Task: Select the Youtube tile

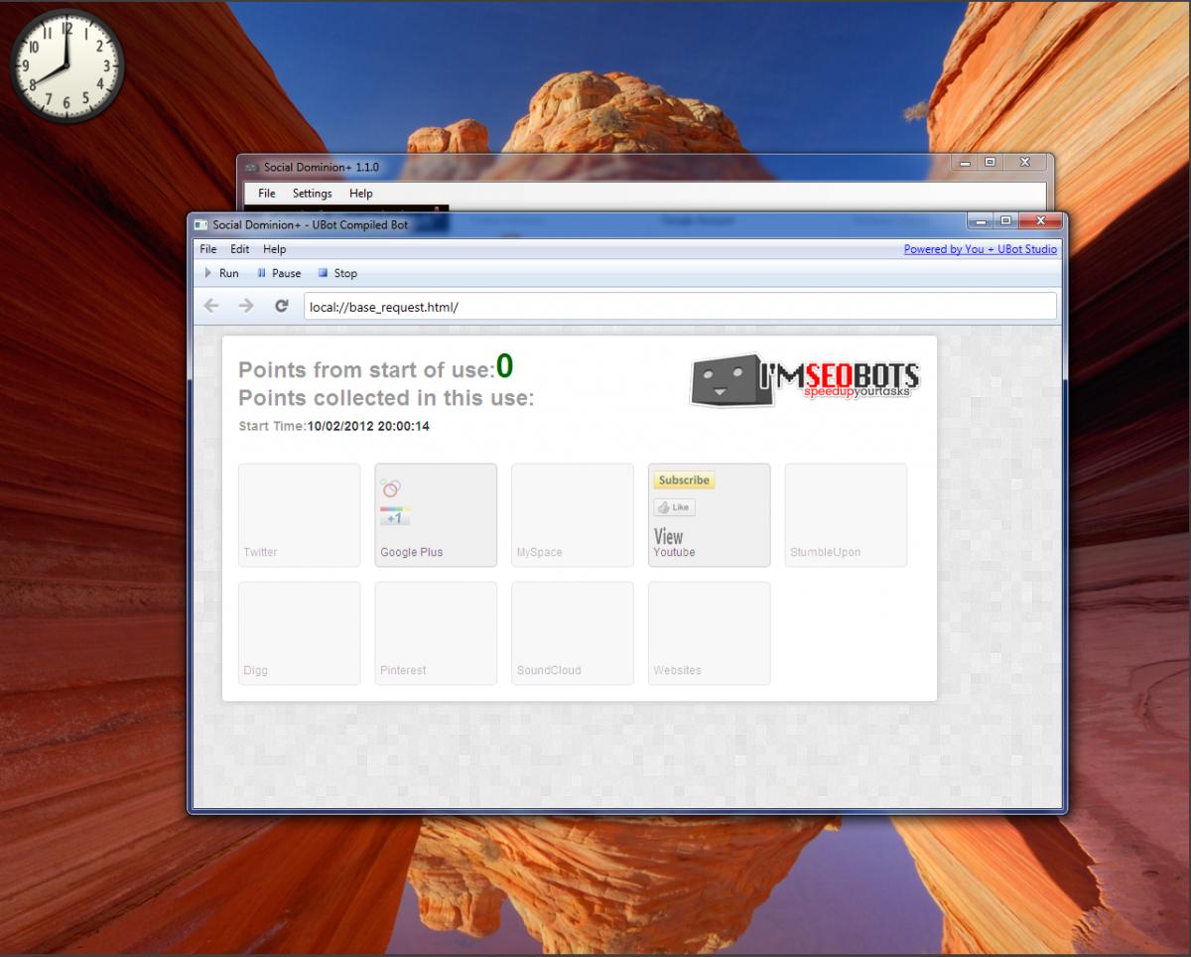Action: click(709, 514)
